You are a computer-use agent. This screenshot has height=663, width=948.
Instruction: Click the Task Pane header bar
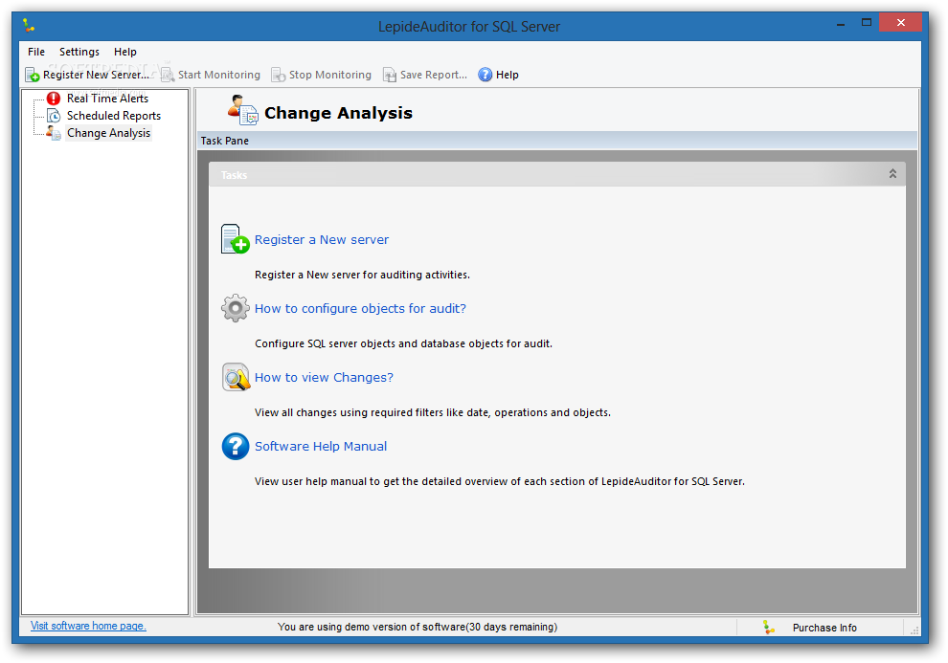click(556, 141)
